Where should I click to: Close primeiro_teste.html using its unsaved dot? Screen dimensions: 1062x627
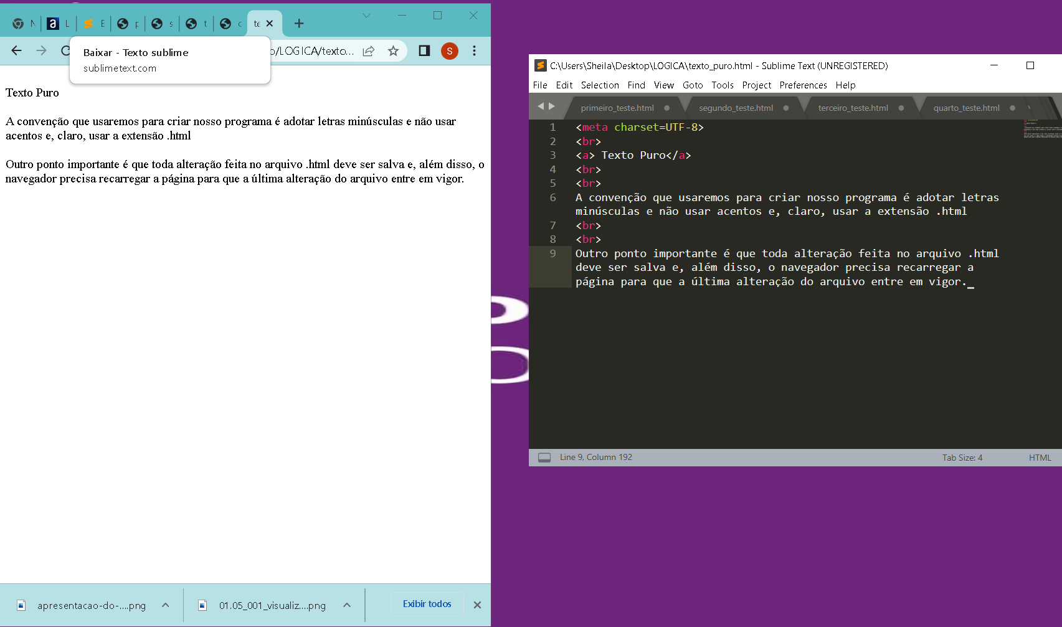(x=667, y=108)
